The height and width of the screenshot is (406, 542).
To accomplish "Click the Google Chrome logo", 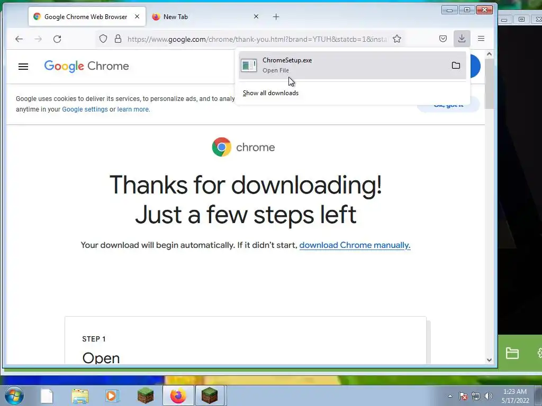I will pos(86,66).
